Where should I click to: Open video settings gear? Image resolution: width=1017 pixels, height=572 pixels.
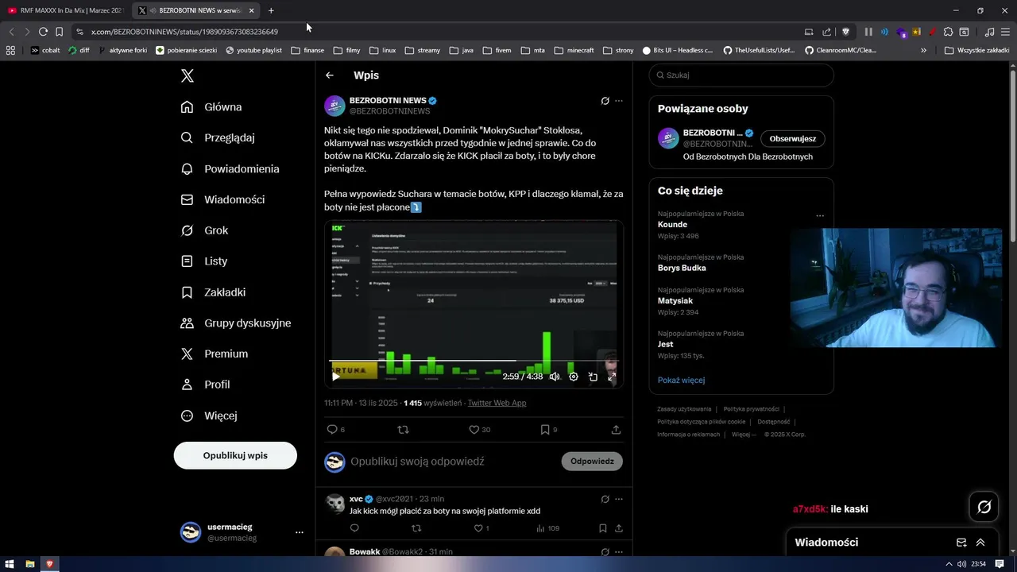click(x=574, y=377)
